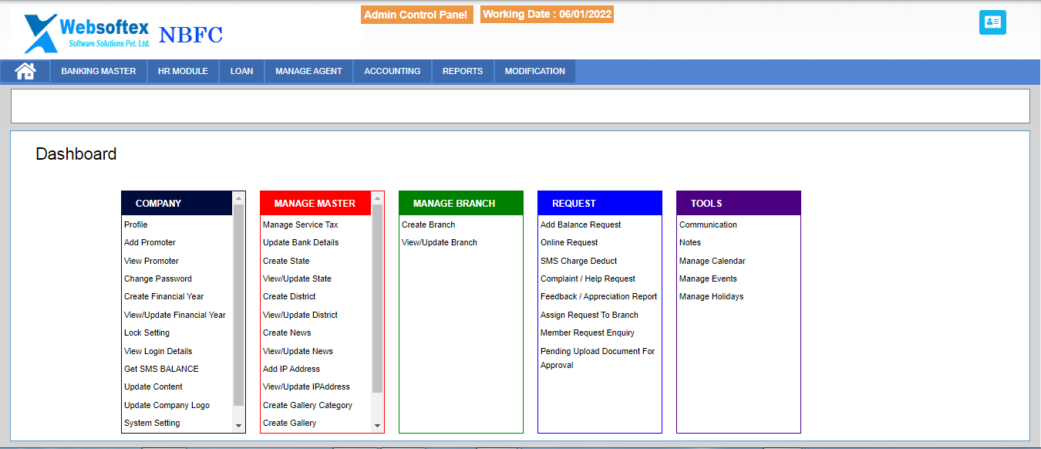Open Add Balance Request

(581, 224)
